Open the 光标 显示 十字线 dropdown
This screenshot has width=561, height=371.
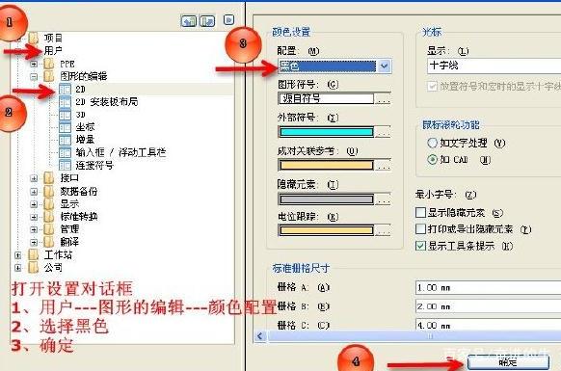click(494, 66)
